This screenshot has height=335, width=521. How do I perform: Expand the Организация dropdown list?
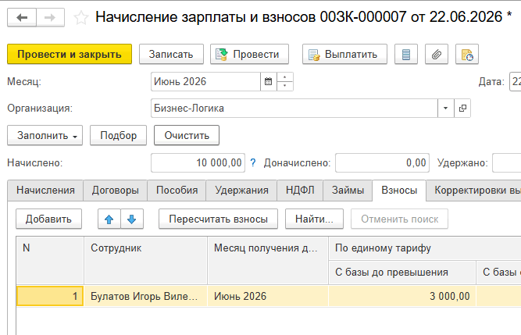[446, 109]
